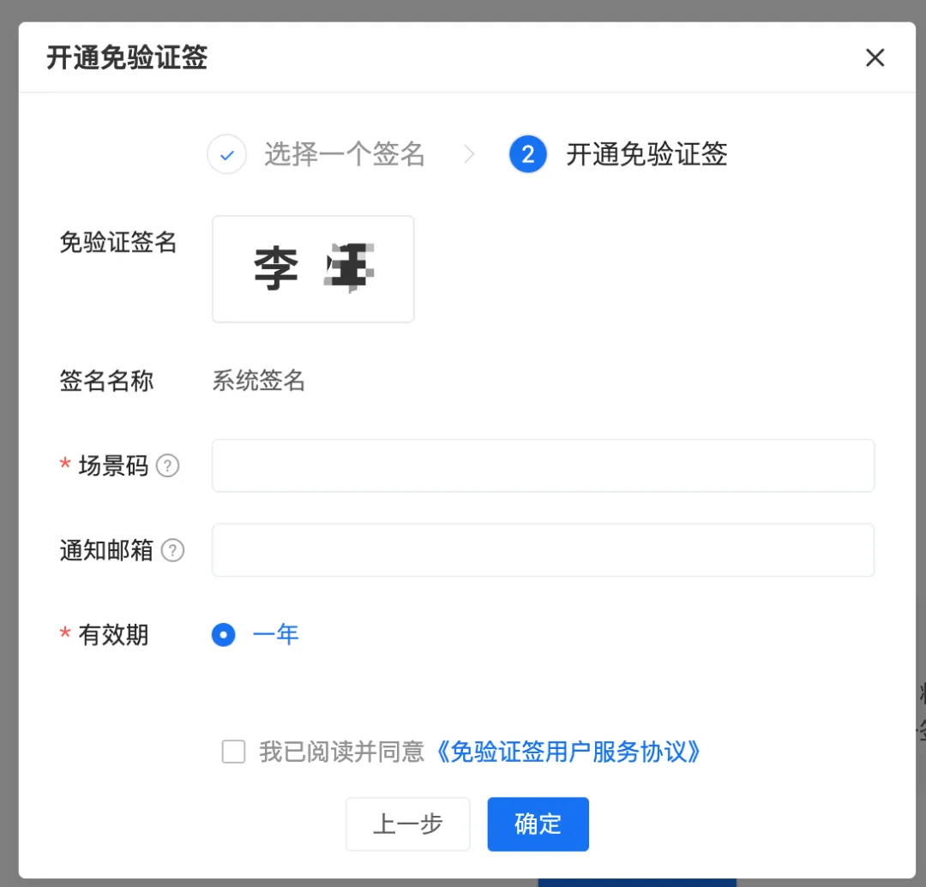This screenshot has height=887, width=926.
Task: Go back with the 上一步 button
Action: point(408,824)
